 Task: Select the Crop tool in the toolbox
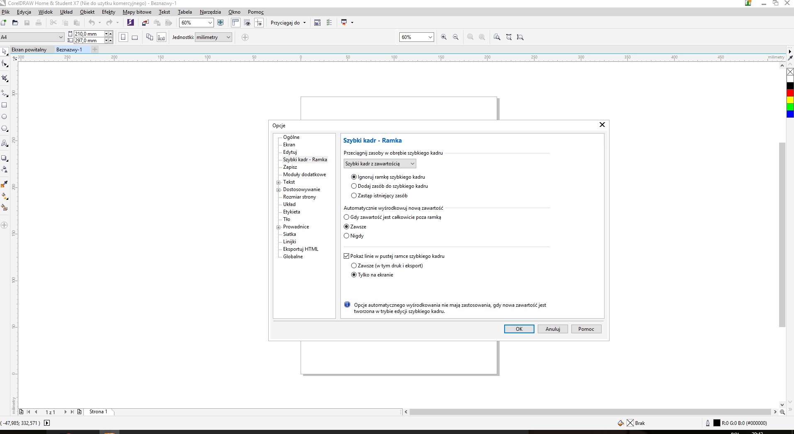[5, 78]
